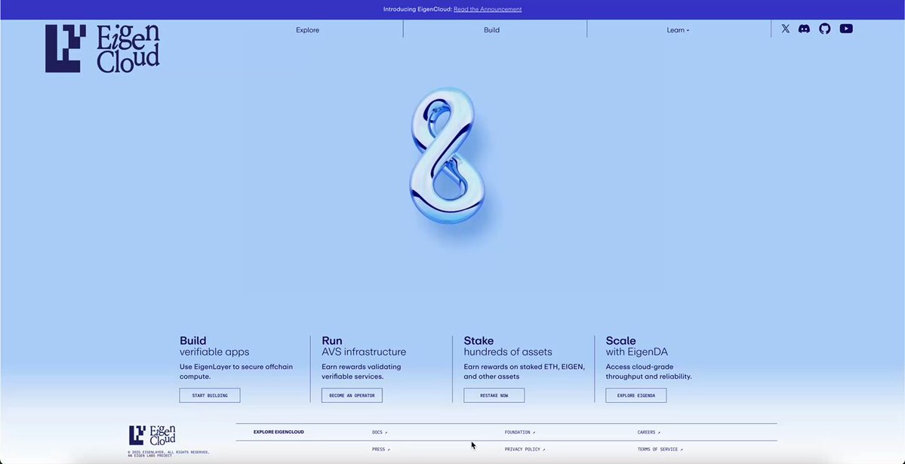Image resolution: width=905 pixels, height=464 pixels.
Task: Click the RESTAKE NOW button
Action: [x=494, y=395]
